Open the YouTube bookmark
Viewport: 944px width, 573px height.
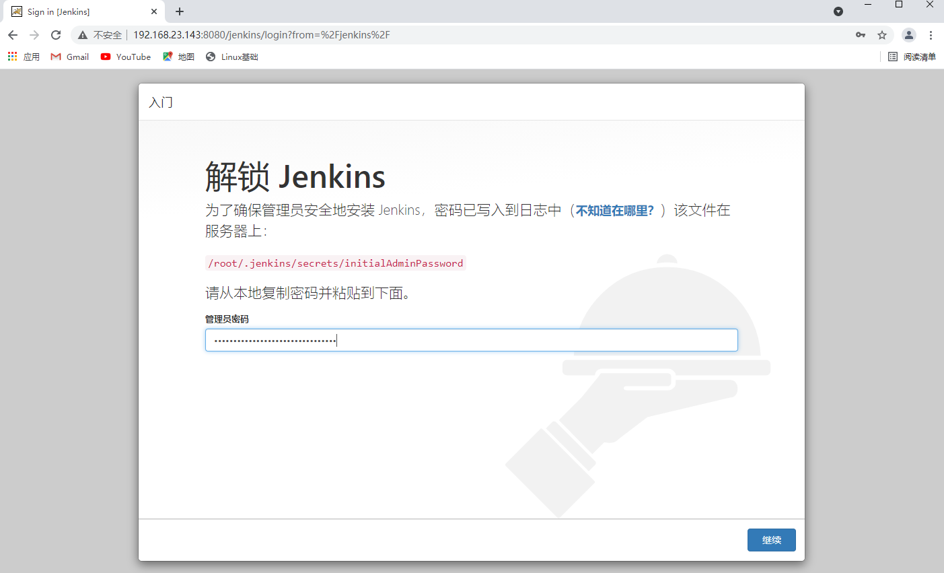(x=126, y=57)
